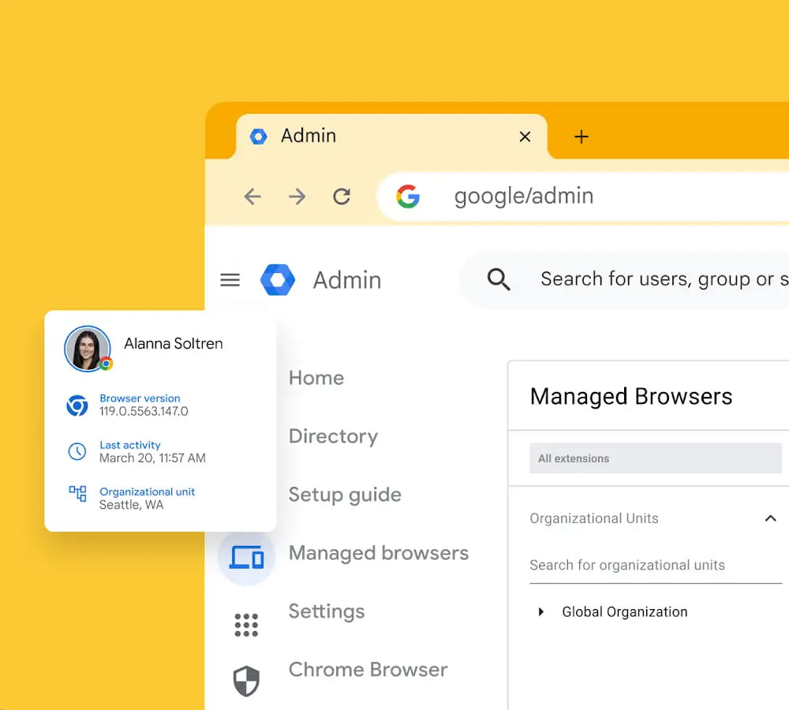Click the organizational units search field
The width and height of the screenshot is (789, 710).
click(x=655, y=565)
